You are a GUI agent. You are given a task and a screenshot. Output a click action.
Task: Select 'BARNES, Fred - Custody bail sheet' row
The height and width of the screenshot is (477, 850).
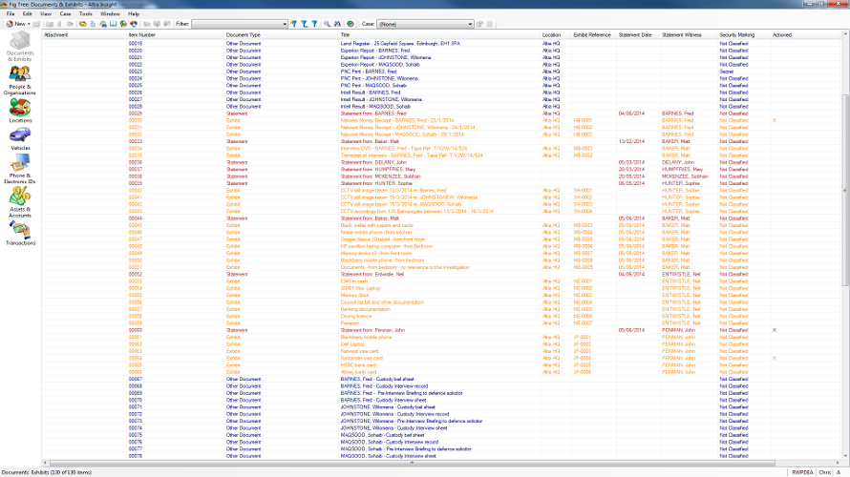pyautogui.click(x=440, y=380)
